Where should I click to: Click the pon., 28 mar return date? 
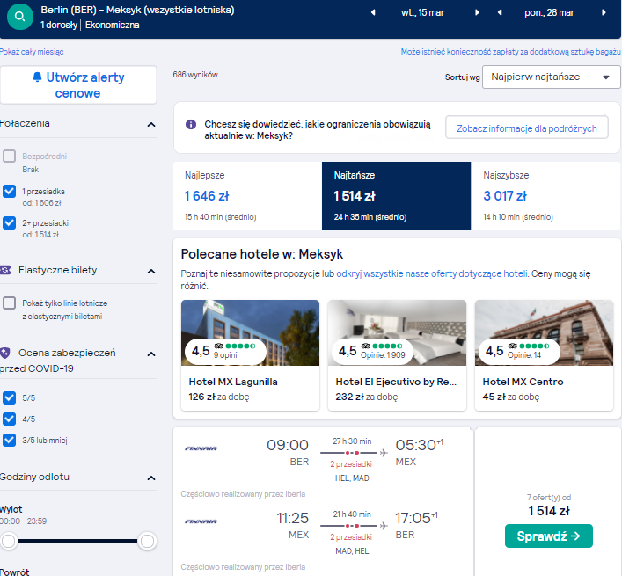pyautogui.click(x=549, y=12)
